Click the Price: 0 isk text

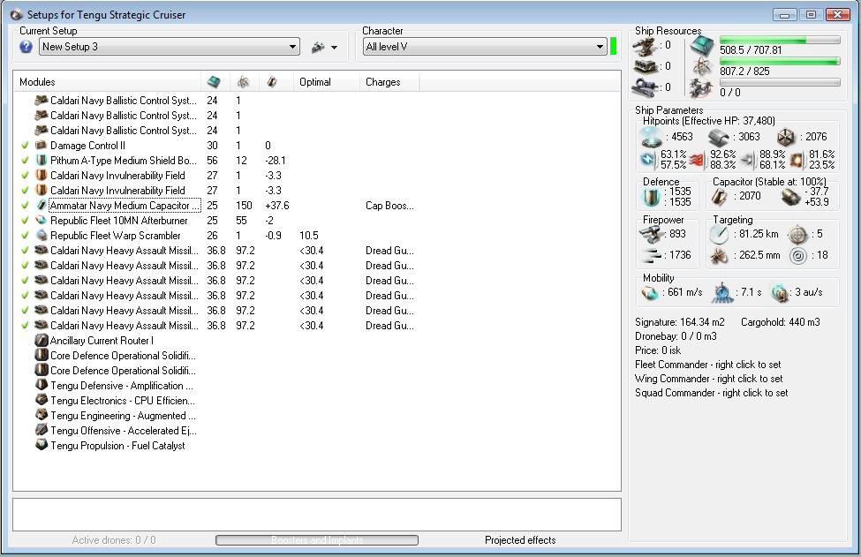[658, 350]
